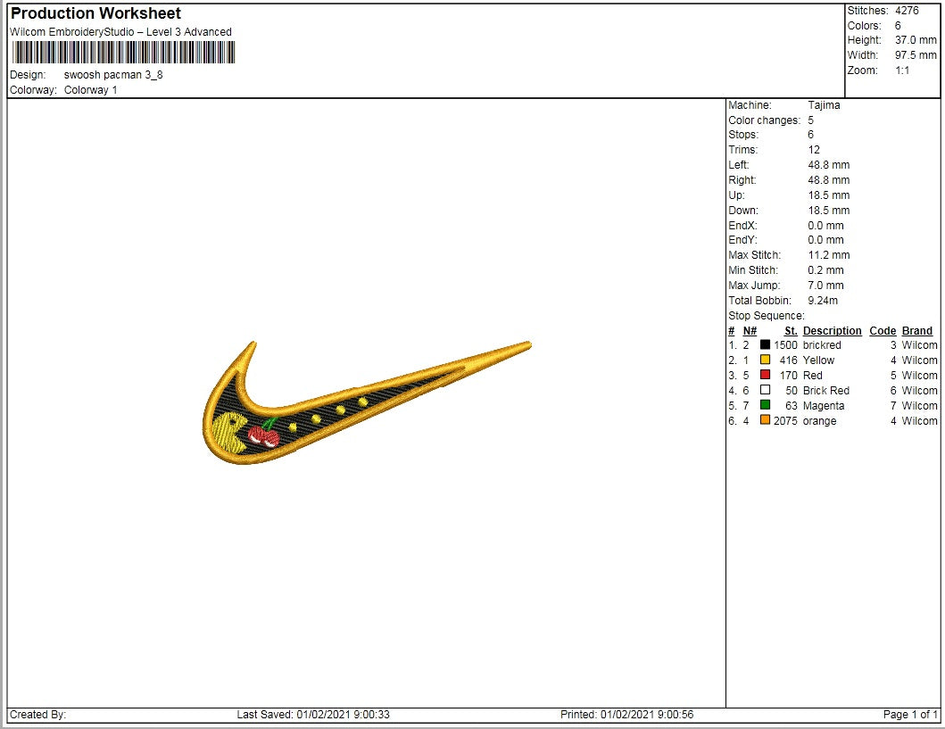Click the Description column header
This screenshot has width=945, height=729.
click(833, 331)
